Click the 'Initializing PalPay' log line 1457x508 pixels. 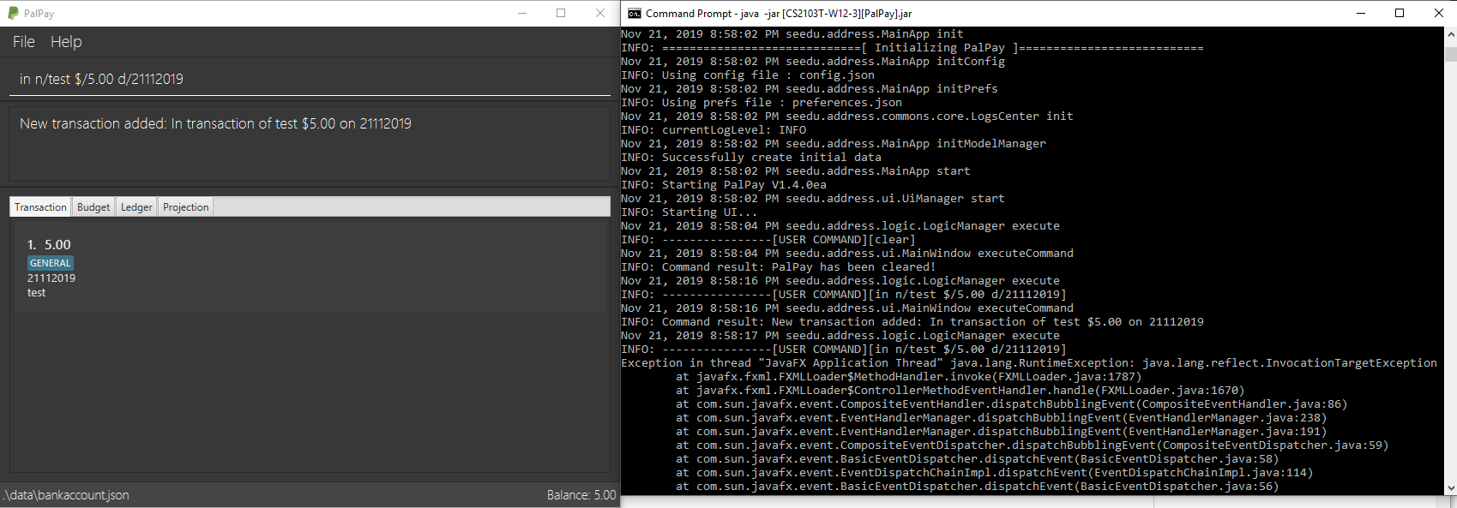pos(912,48)
